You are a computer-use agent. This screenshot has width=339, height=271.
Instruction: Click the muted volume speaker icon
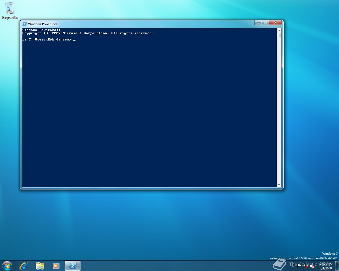coord(312,266)
